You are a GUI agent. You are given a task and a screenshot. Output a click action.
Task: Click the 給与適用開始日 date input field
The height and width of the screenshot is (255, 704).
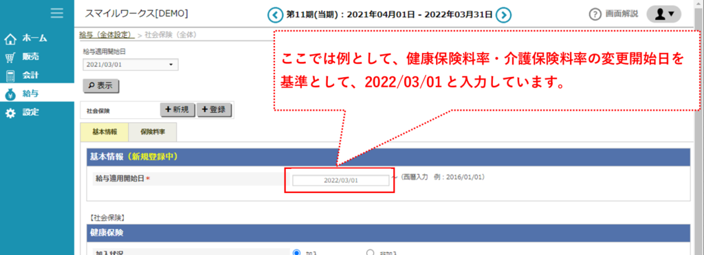(341, 181)
